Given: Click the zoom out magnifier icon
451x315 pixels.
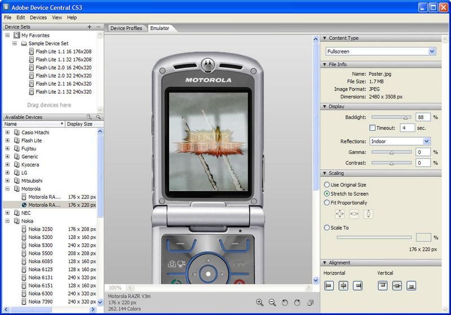Looking at the screenshot, I should pyautogui.click(x=272, y=303).
